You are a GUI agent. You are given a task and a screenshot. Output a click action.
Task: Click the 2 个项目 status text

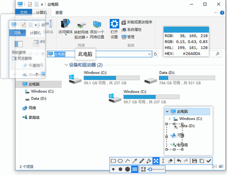[x=26, y=167]
